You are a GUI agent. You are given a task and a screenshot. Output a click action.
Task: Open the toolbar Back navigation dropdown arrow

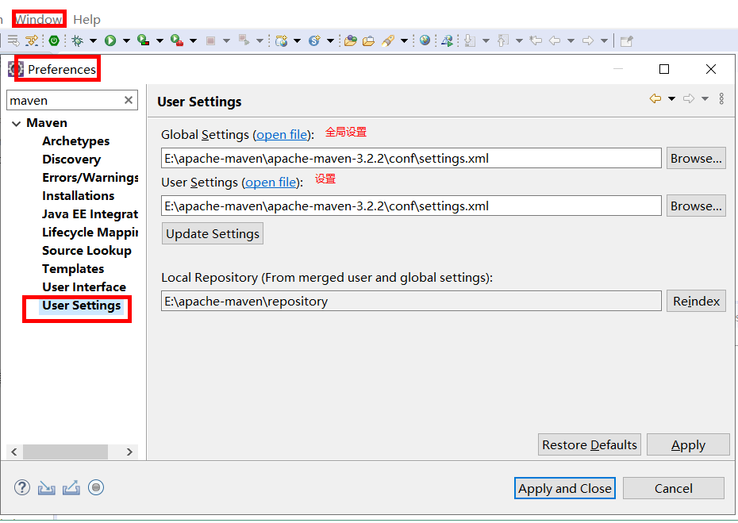click(571, 41)
